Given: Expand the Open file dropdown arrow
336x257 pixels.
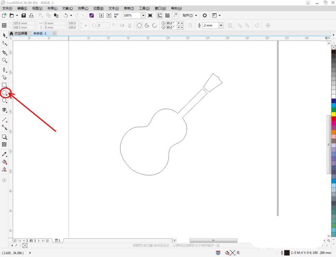Looking at the screenshot, I should tap(17, 15).
